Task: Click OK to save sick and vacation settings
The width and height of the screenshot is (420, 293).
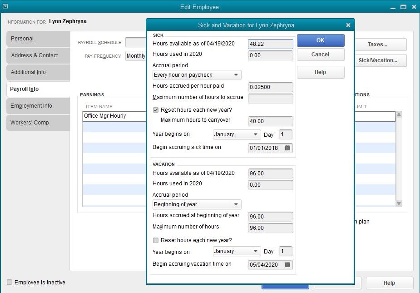Action: 320,40
